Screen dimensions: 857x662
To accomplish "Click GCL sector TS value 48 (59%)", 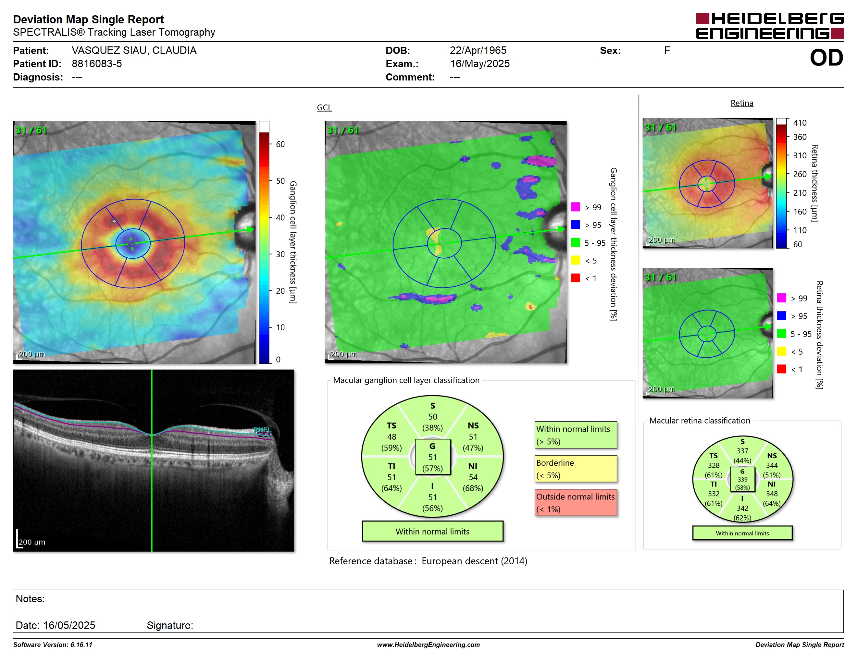I will 391,442.
